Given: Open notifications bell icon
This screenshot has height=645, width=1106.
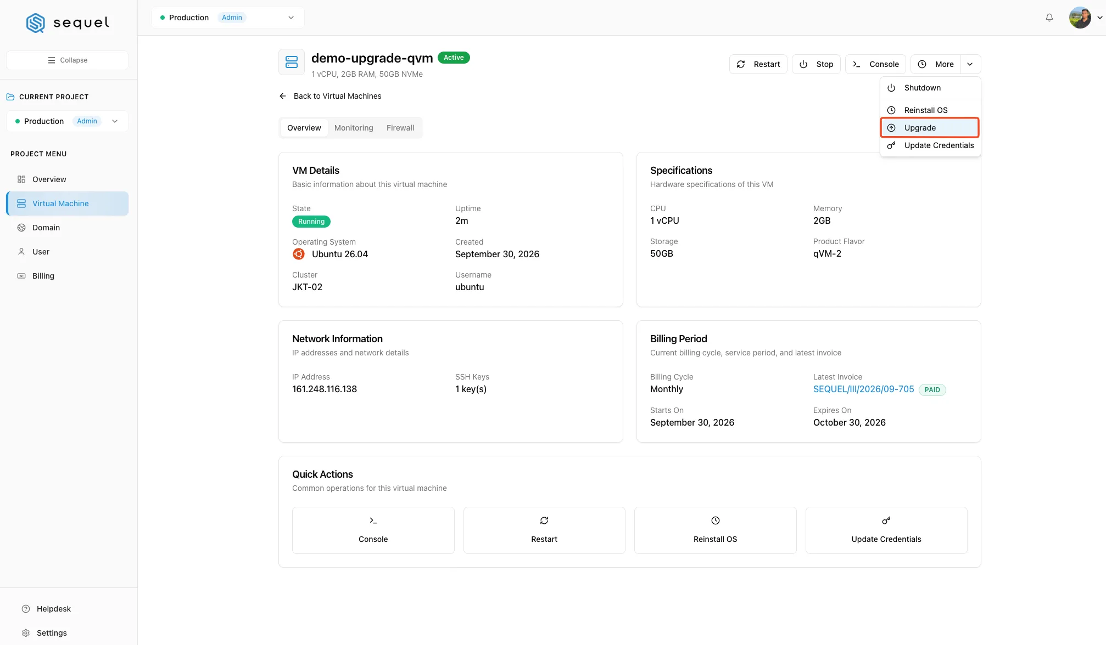Looking at the screenshot, I should pos(1049,18).
